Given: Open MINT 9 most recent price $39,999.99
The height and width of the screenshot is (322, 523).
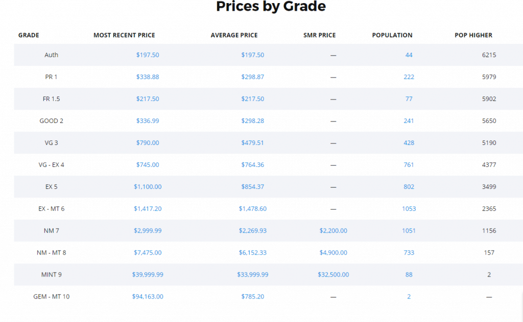Looking at the screenshot, I should (148, 275).
